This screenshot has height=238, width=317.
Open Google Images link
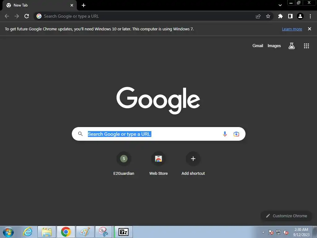tap(274, 46)
